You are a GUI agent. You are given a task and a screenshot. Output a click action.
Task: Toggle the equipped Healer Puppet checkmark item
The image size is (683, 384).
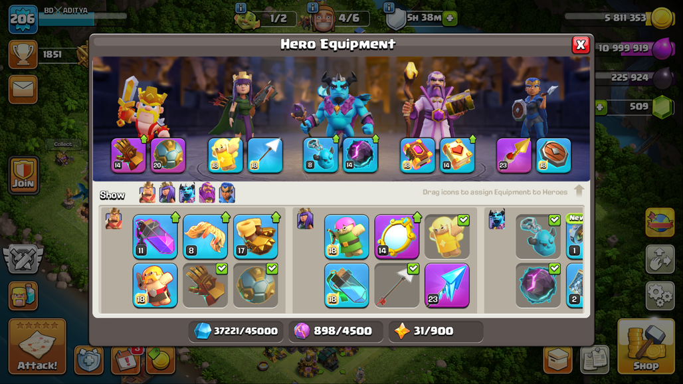pyautogui.click(x=447, y=237)
